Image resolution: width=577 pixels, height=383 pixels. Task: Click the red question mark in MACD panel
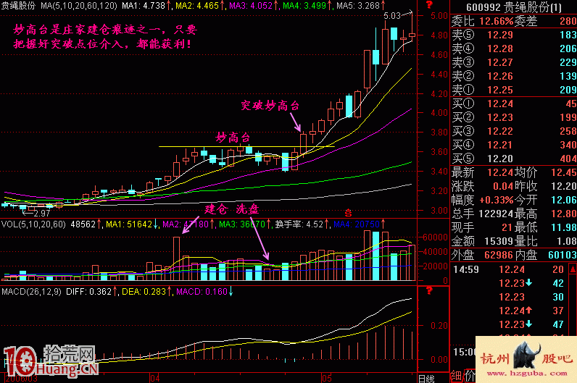(429, 291)
